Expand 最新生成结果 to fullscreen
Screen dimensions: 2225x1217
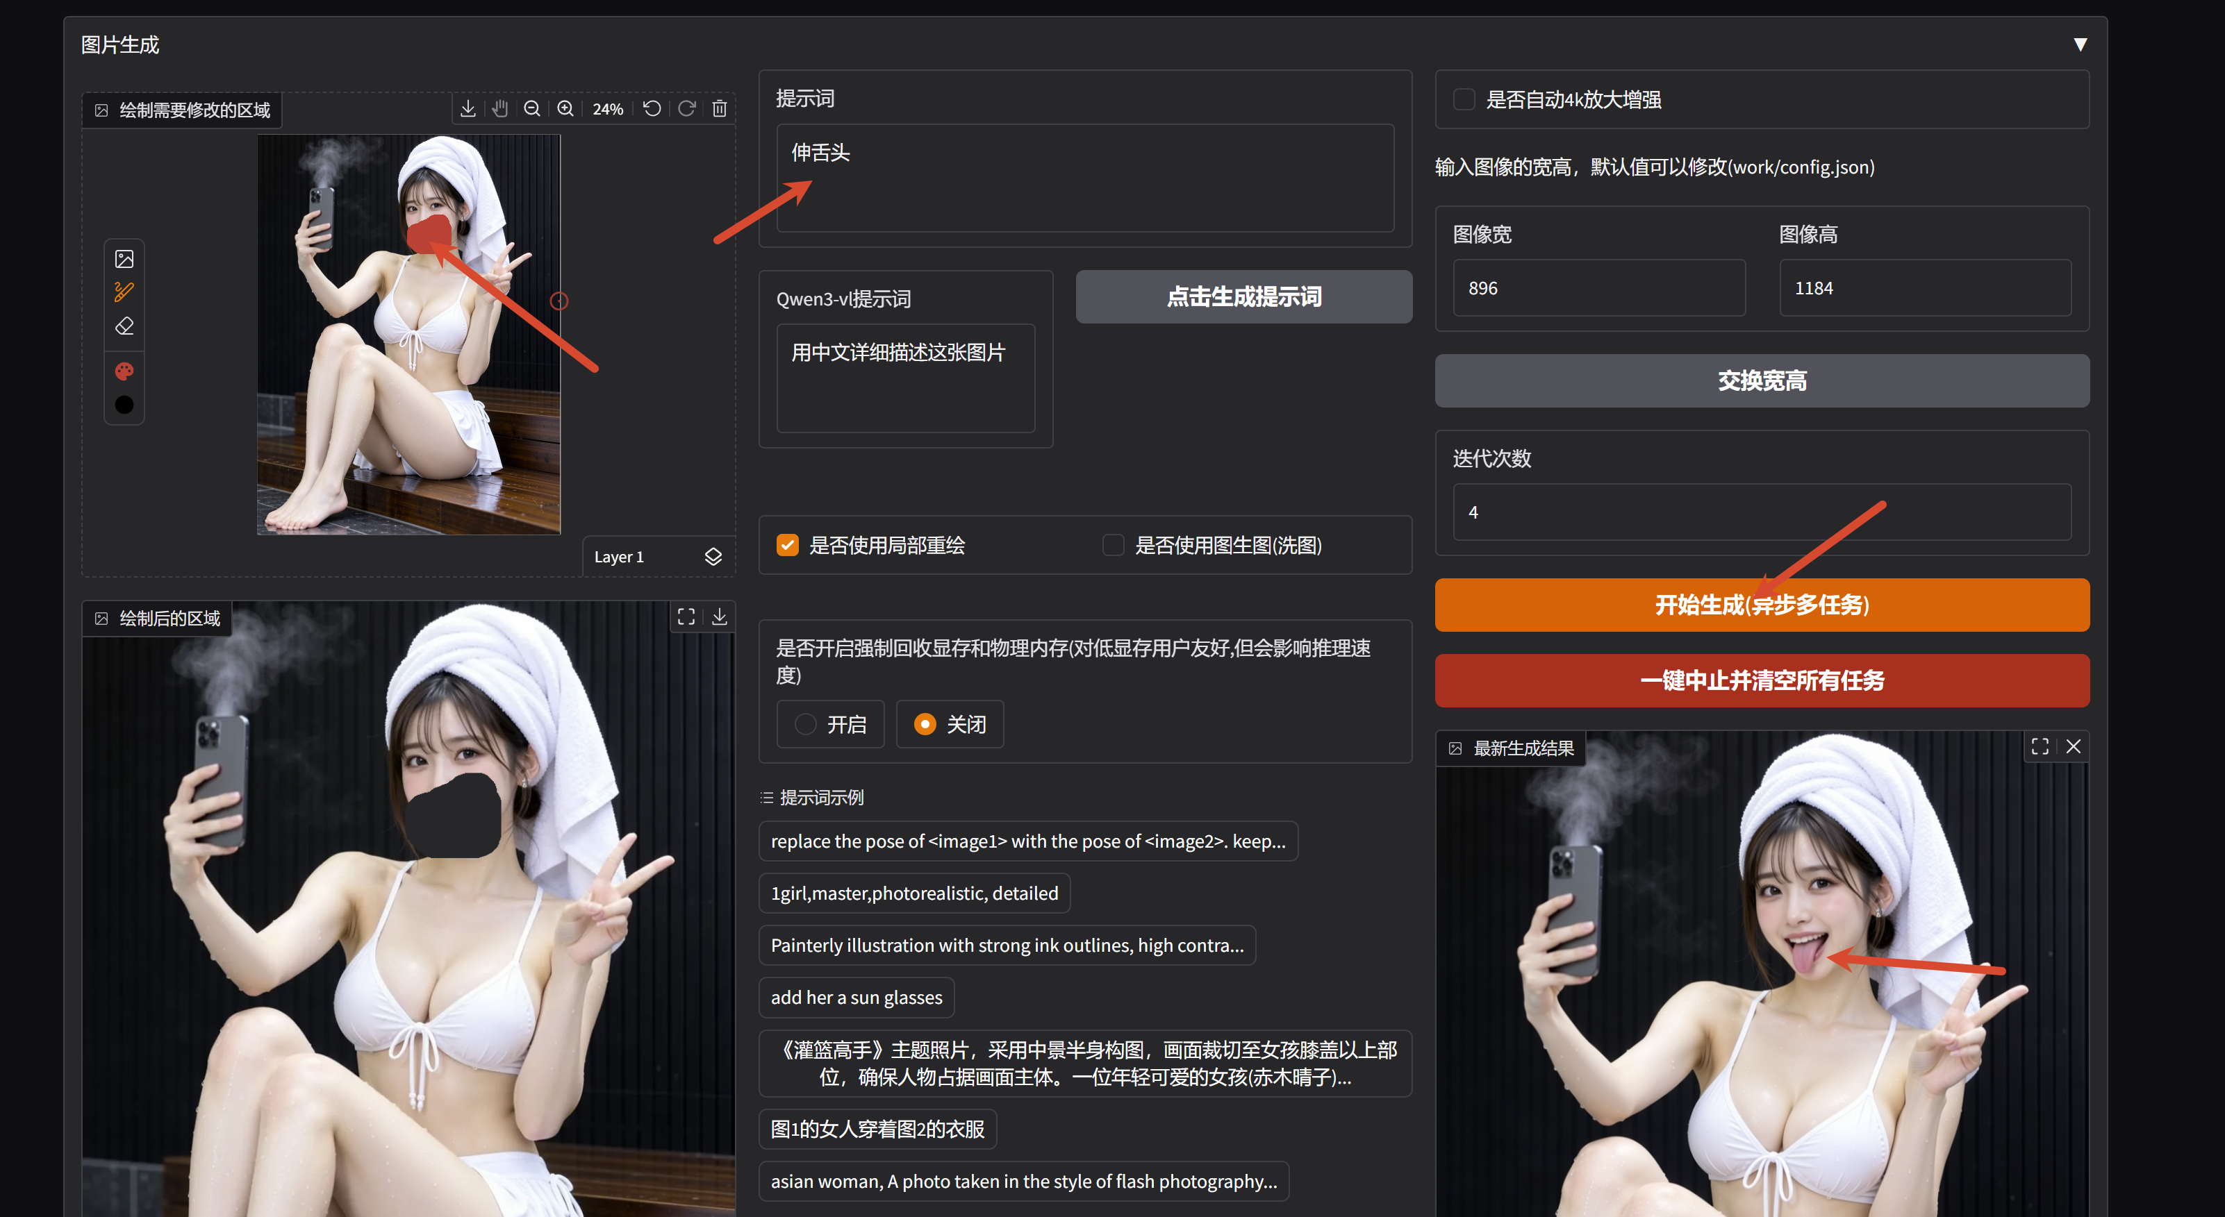2040,746
